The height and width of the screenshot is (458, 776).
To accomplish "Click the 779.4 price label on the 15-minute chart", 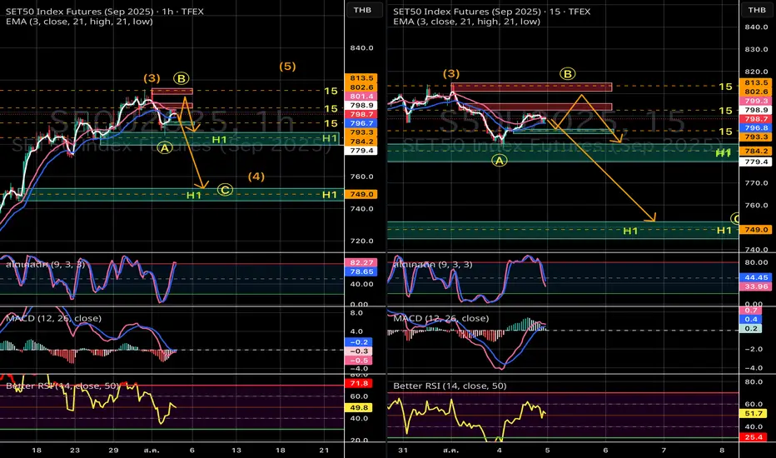I will click(755, 162).
